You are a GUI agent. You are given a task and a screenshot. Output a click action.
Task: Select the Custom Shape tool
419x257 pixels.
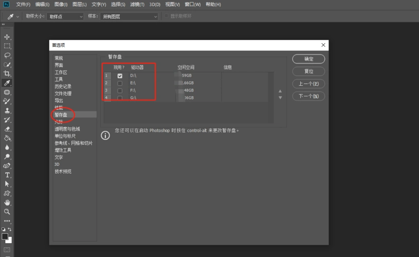[7, 193]
